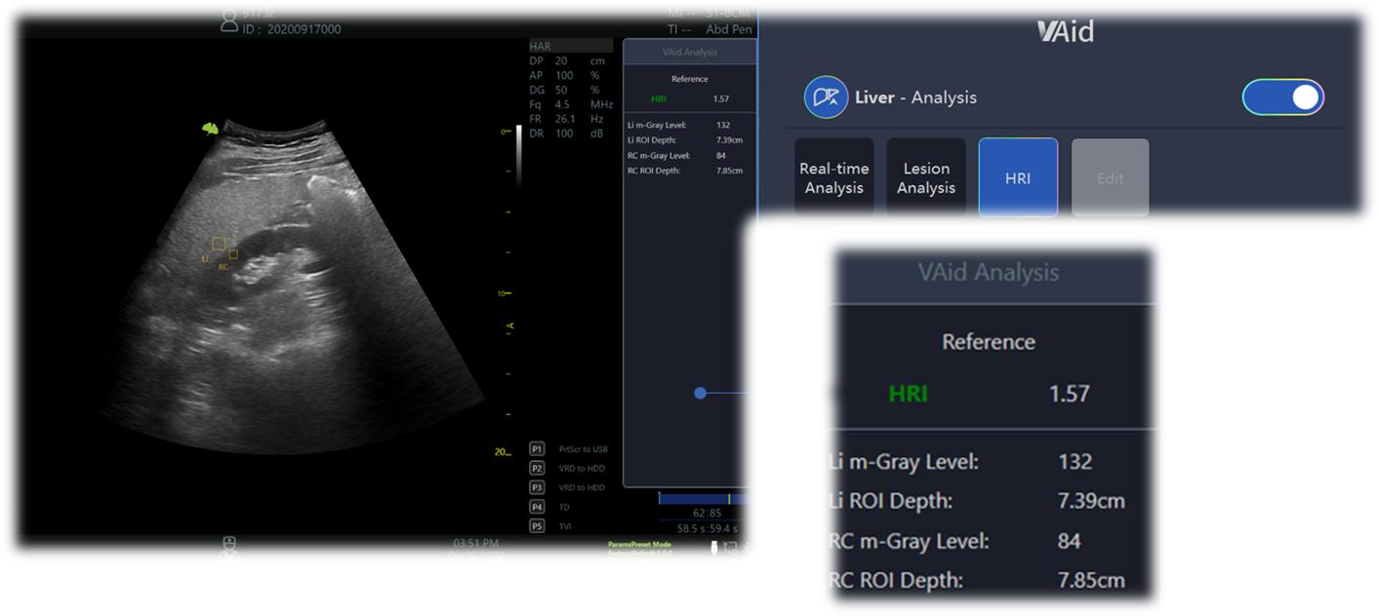Click the 62:85 frame counter
The width and height of the screenshot is (1379, 616).
coord(707,513)
